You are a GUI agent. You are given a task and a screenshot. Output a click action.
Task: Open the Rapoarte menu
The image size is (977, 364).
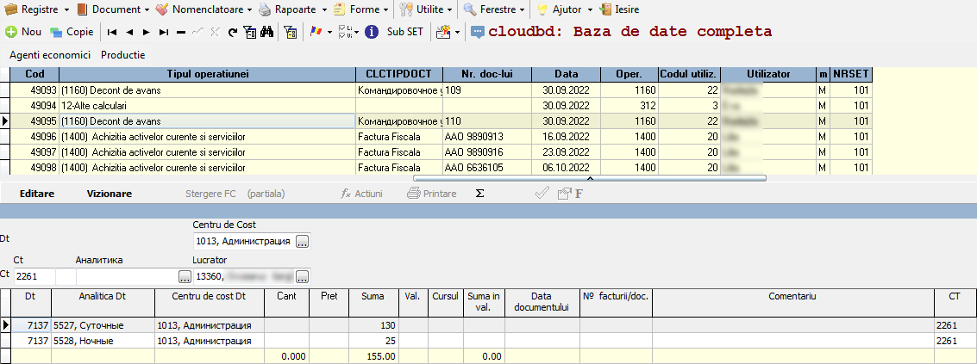pos(293,9)
